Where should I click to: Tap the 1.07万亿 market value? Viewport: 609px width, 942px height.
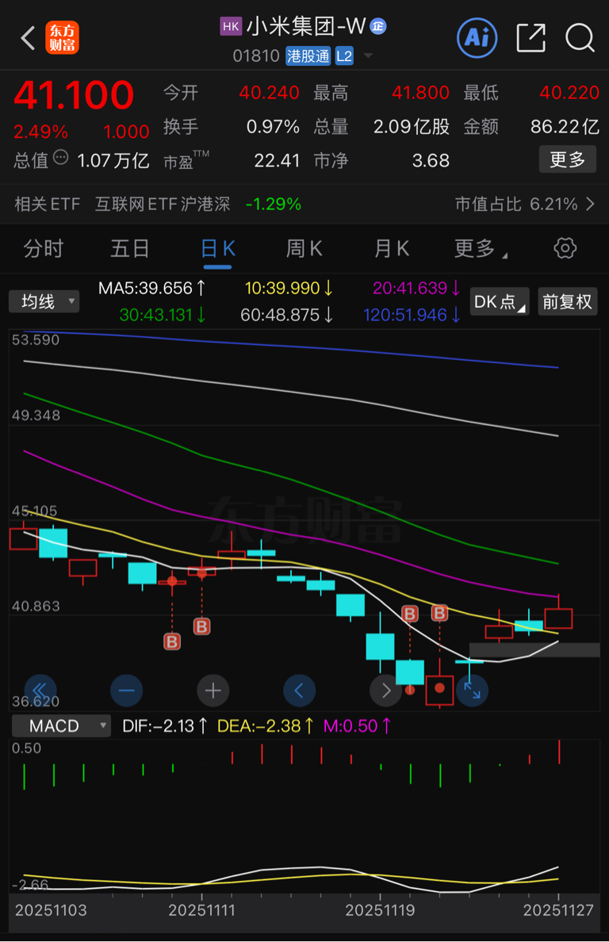pyautogui.click(x=113, y=160)
